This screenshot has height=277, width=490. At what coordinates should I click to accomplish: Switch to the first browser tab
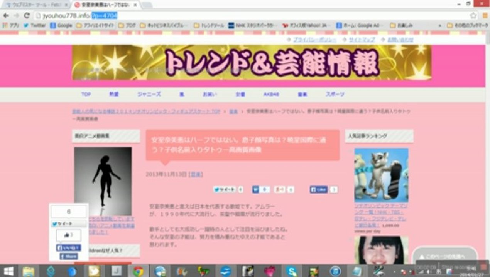click(37, 5)
